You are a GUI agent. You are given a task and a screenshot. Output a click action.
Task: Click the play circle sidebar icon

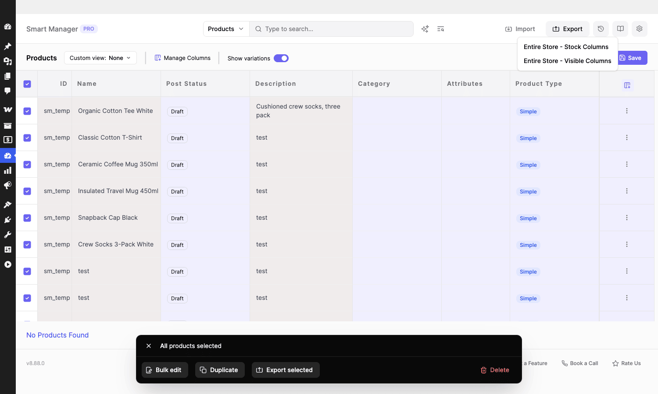(x=7, y=264)
